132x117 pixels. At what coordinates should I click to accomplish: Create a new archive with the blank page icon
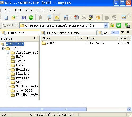pyautogui.click(x=6, y=17)
